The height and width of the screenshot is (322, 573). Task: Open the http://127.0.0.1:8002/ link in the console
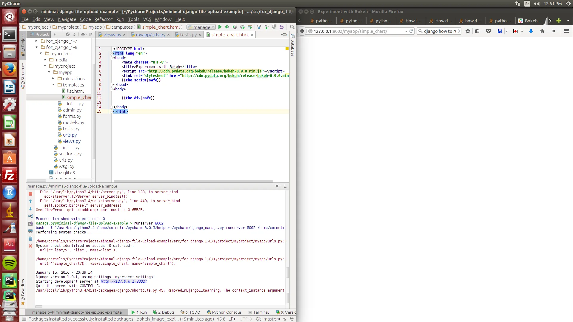[124, 281]
